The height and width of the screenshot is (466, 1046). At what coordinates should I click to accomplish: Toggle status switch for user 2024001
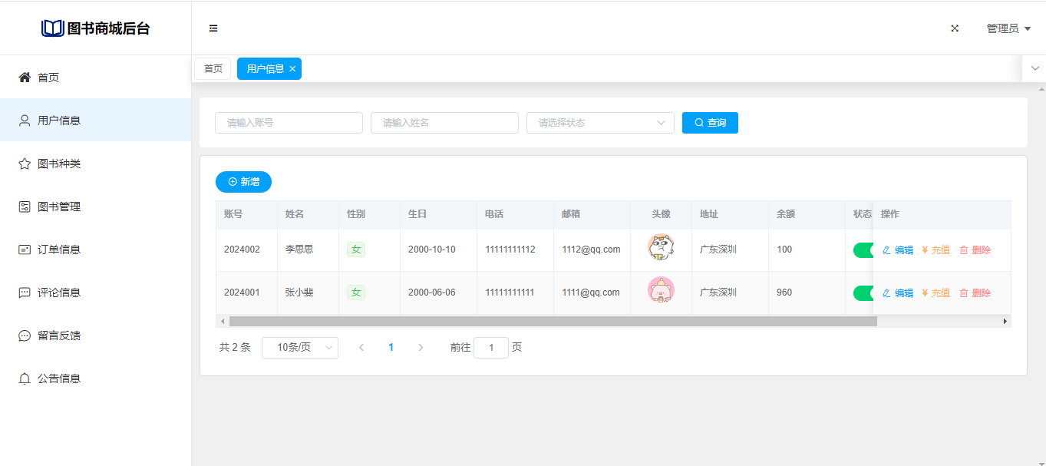pyautogui.click(x=863, y=293)
